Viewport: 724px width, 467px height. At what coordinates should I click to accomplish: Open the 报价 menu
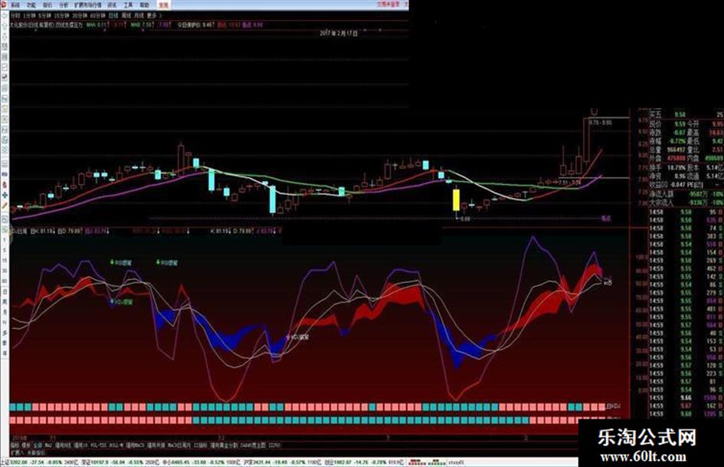coord(48,5)
